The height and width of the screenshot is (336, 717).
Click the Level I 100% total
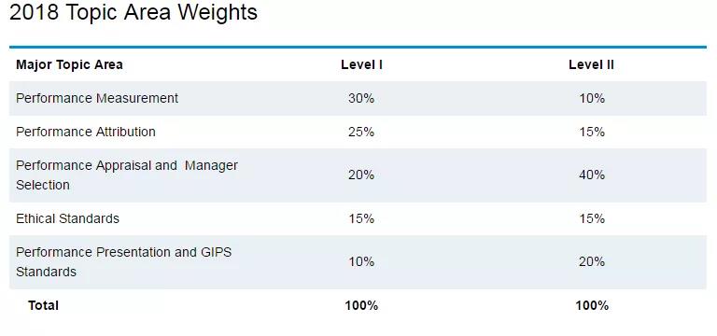click(x=361, y=305)
